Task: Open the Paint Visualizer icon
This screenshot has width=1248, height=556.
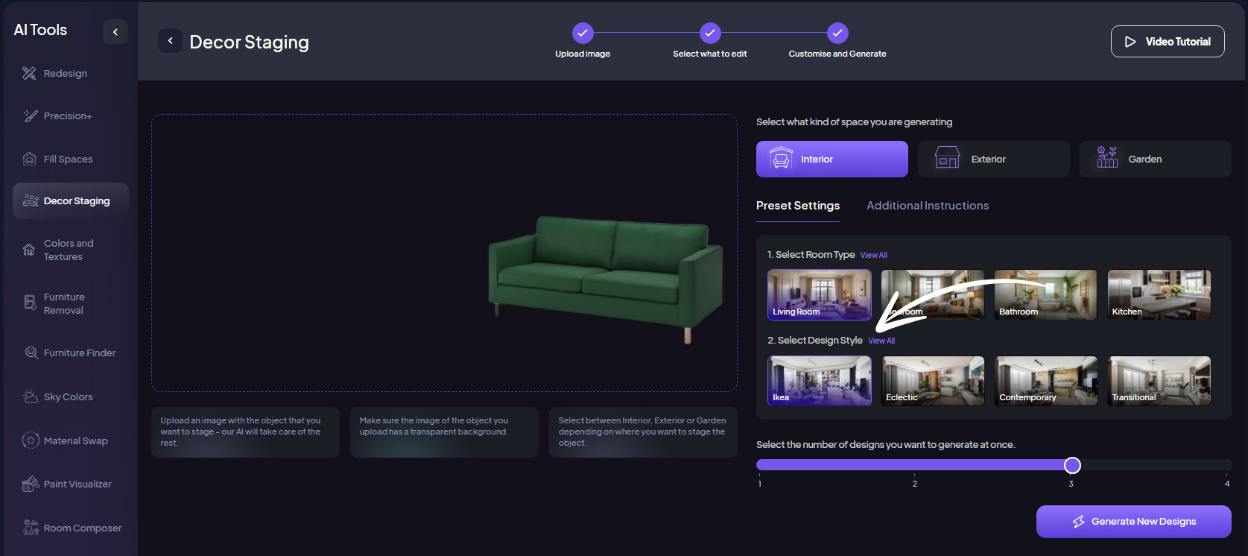Action: point(31,484)
